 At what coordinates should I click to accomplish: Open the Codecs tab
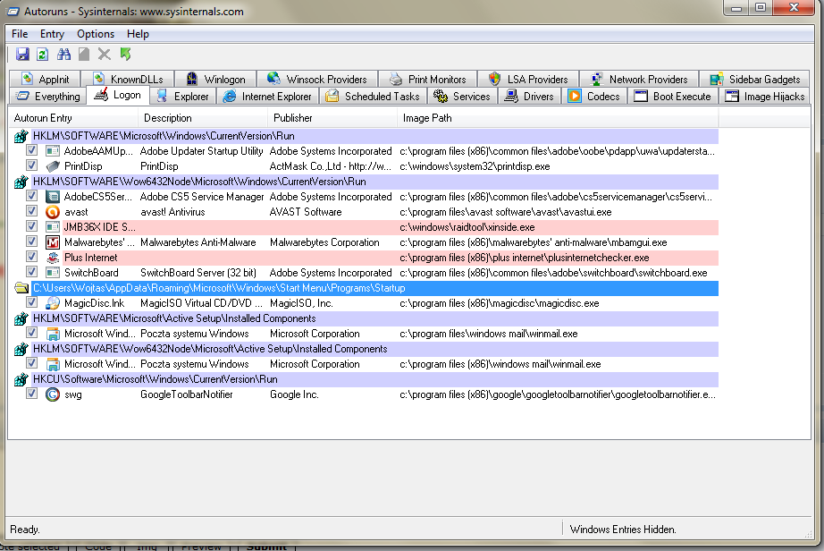click(594, 97)
